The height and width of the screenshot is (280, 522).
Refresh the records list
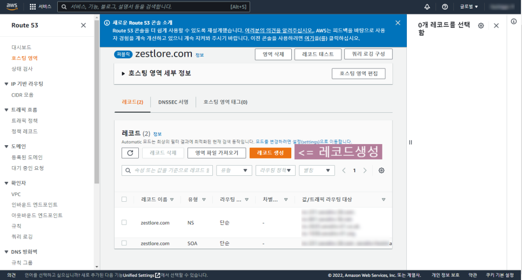point(130,153)
